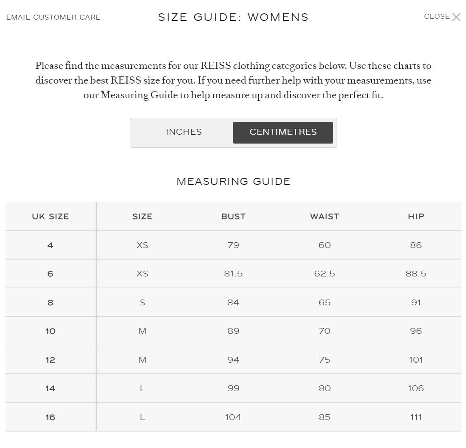This screenshot has width=466, height=448.
Task: Click the S size cell
Action: 142,303
